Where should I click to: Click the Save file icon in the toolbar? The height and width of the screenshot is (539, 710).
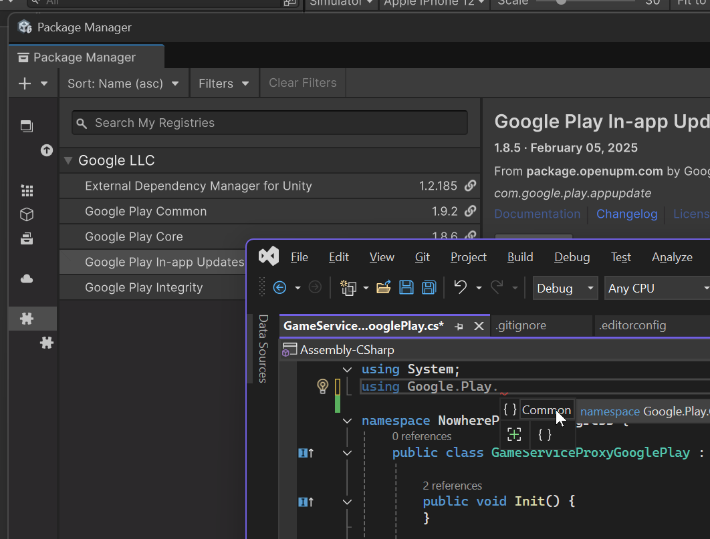pos(406,288)
